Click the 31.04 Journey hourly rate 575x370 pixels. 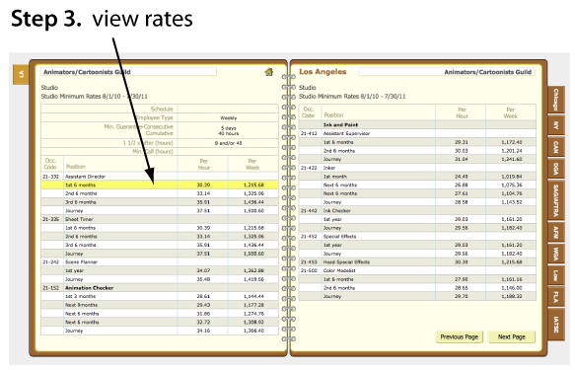coord(461,159)
